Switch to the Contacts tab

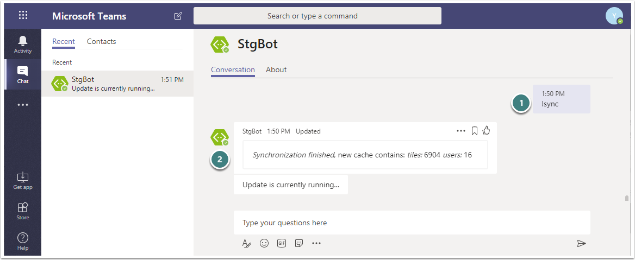pyautogui.click(x=101, y=42)
